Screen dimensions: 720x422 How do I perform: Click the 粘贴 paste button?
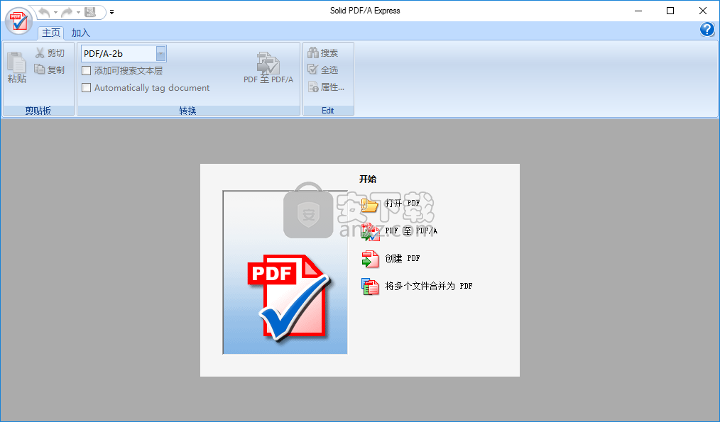point(17,67)
